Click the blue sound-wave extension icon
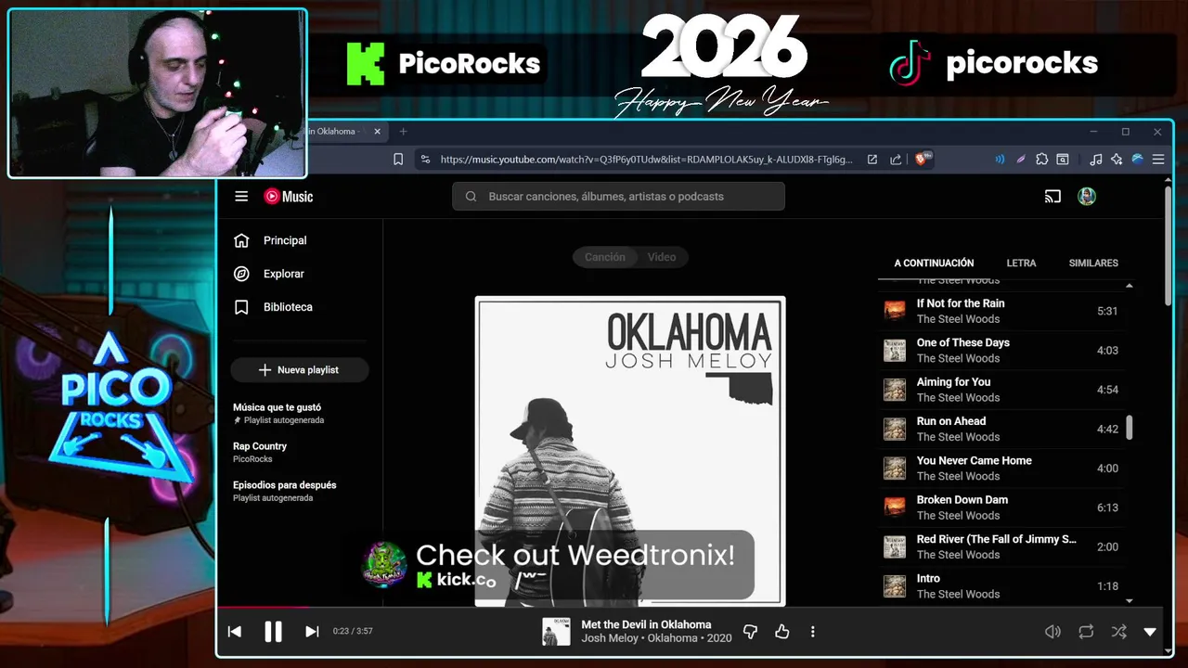The height and width of the screenshot is (668, 1188). (1000, 160)
